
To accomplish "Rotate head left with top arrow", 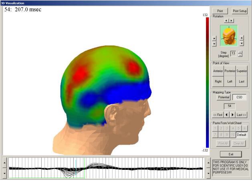I will [x=226, y=20].
